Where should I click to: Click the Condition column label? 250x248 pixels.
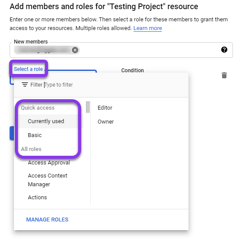point(133,70)
